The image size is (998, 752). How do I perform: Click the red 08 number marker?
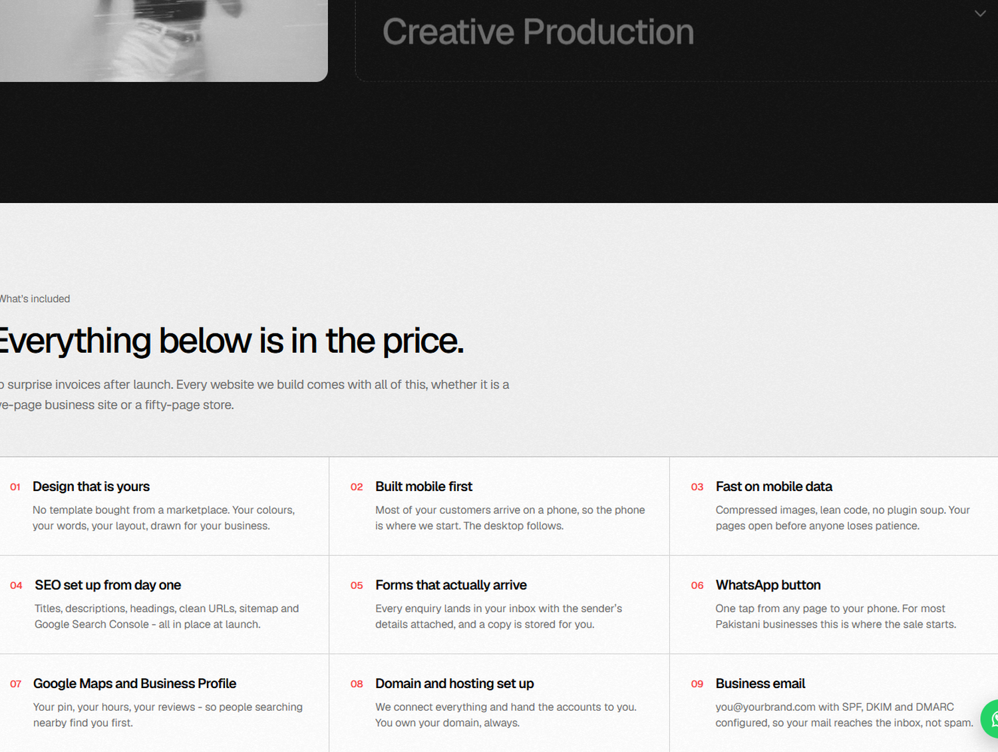click(x=357, y=684)
